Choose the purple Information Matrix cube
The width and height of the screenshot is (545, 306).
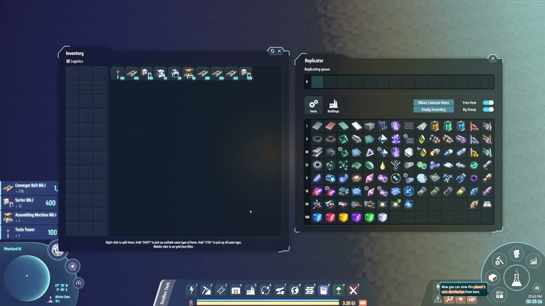(x=356, y=217)
